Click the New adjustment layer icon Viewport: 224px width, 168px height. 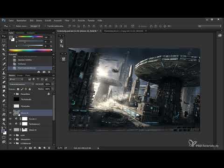coord(35,148)
